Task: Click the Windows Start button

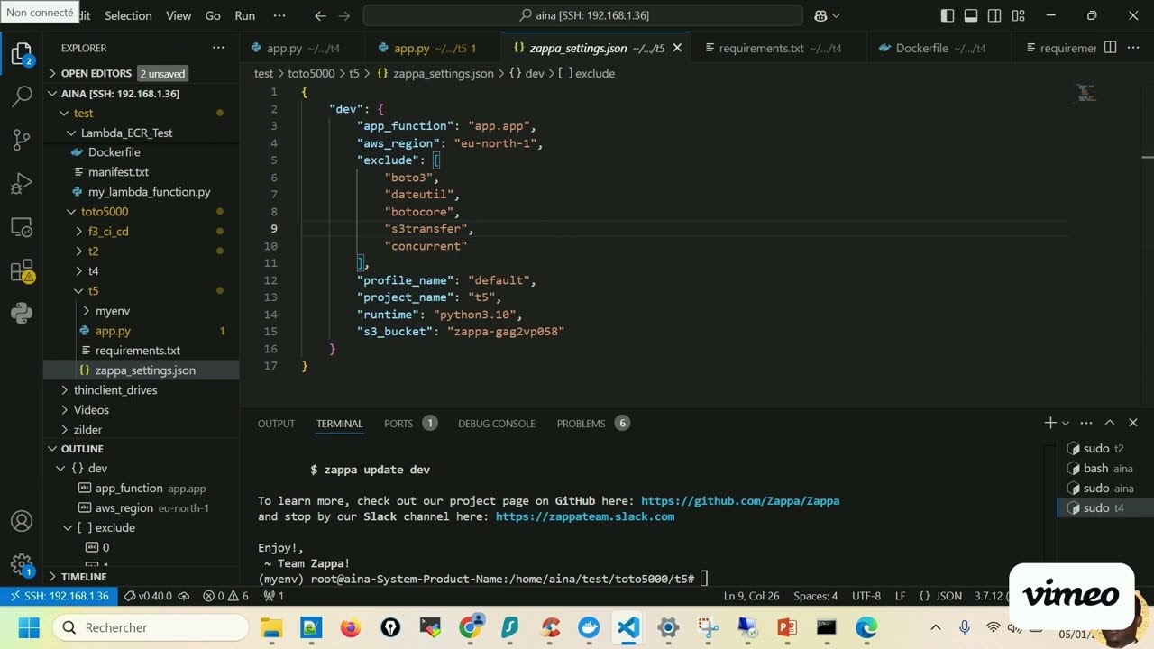Action: (29, 627)
